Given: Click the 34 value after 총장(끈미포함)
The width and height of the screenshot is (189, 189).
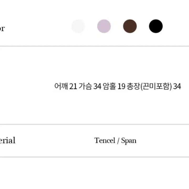Looking at the screenshot, I should 177,86.
